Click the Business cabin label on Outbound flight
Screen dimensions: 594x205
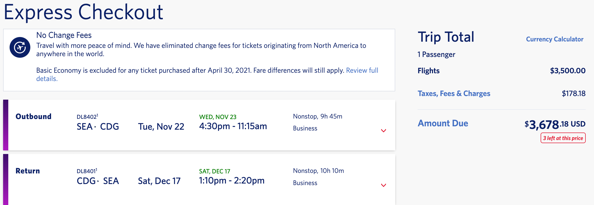305,128
